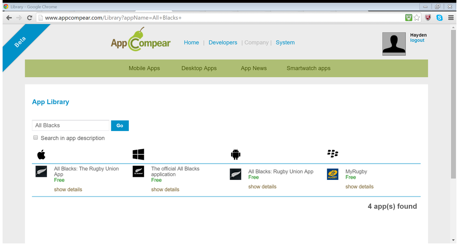Image resolution: width=459 pixels, height=246 pixels.
Task: Select the Mobile Apps tab
Action: (x=144, y=68)
